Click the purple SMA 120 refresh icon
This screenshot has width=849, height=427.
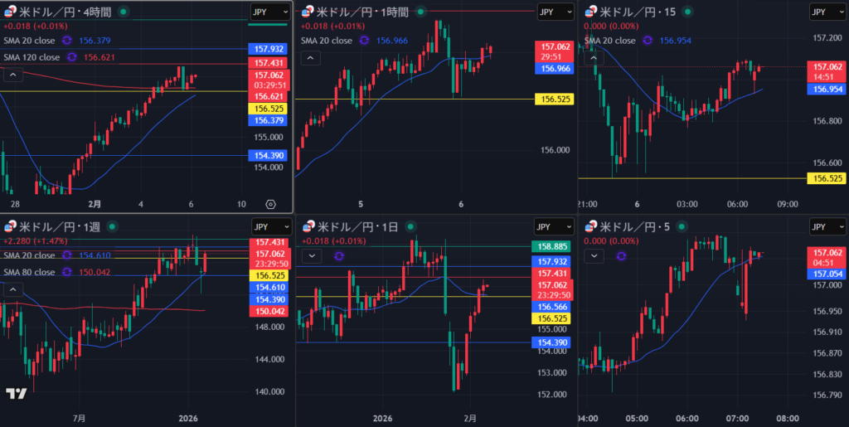coord(72,57)
